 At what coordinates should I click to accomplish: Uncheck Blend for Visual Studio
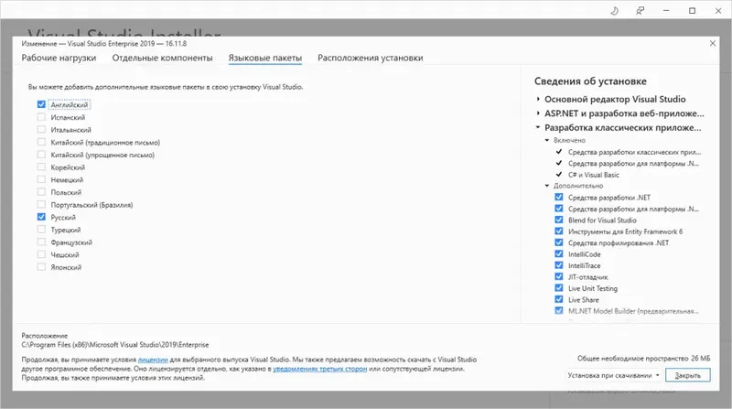point(559,220)
